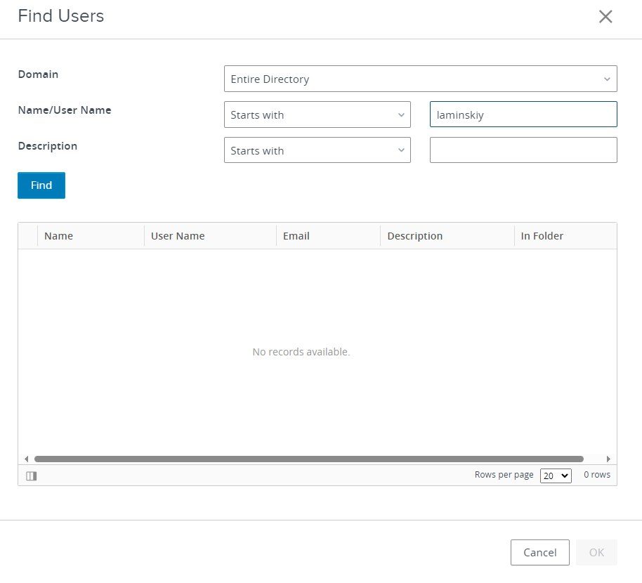Click the Cancel button

(x=539, y=552)
